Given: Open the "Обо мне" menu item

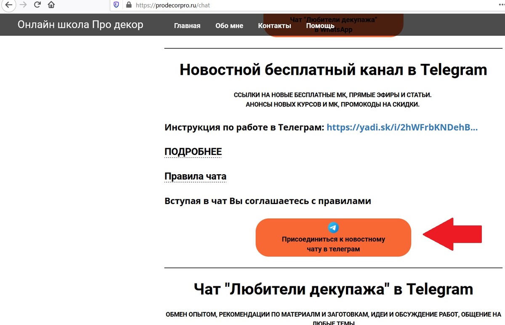Looking at the screenshot, I should [229, 26].
